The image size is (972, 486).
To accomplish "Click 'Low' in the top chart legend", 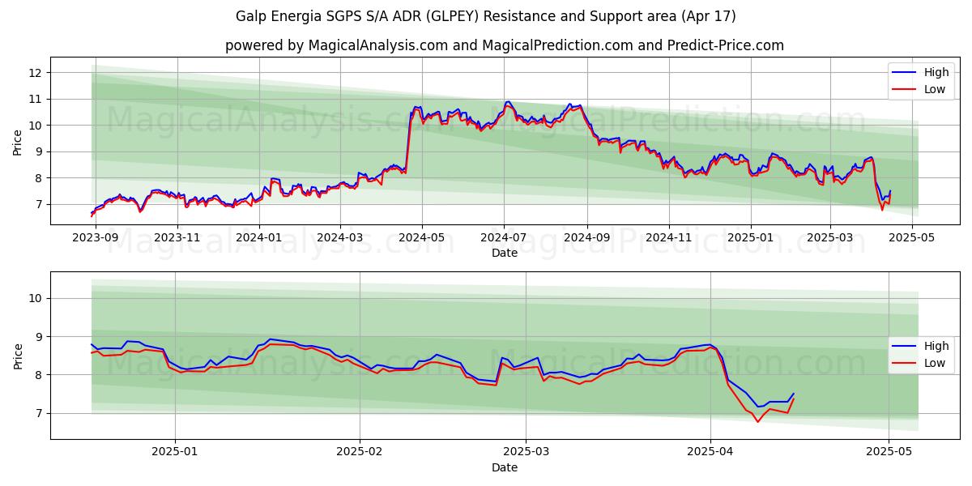I will pos(935,89).
